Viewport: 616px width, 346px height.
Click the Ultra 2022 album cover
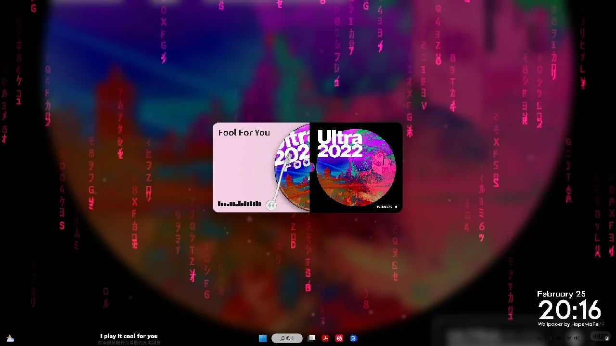356,167
